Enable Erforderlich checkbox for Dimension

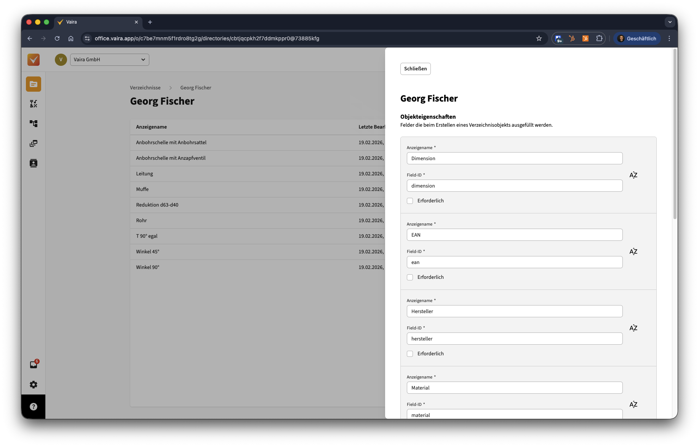410,201
